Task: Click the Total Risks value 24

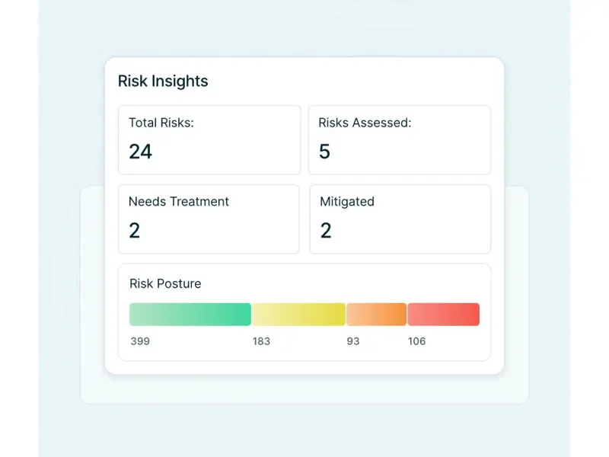Action: click(x=140, y=152)
